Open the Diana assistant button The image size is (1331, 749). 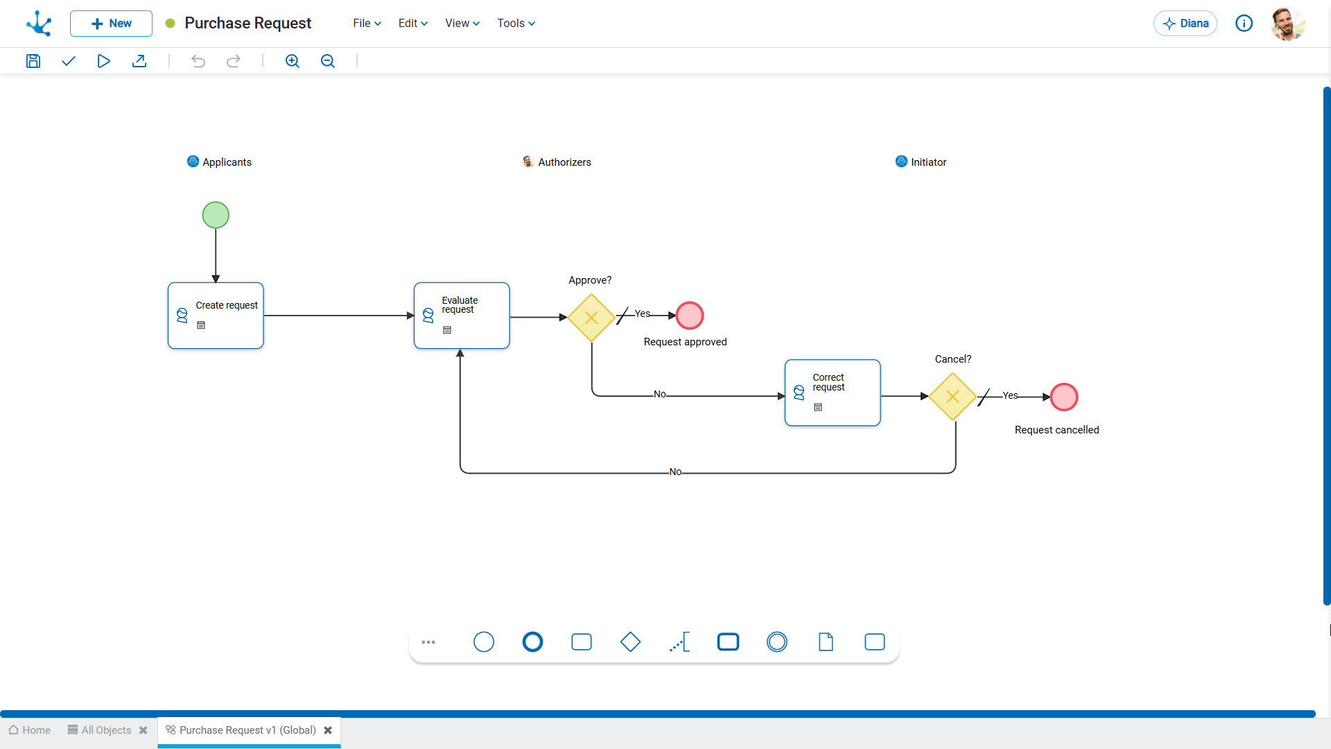(x=1185, y=24)
